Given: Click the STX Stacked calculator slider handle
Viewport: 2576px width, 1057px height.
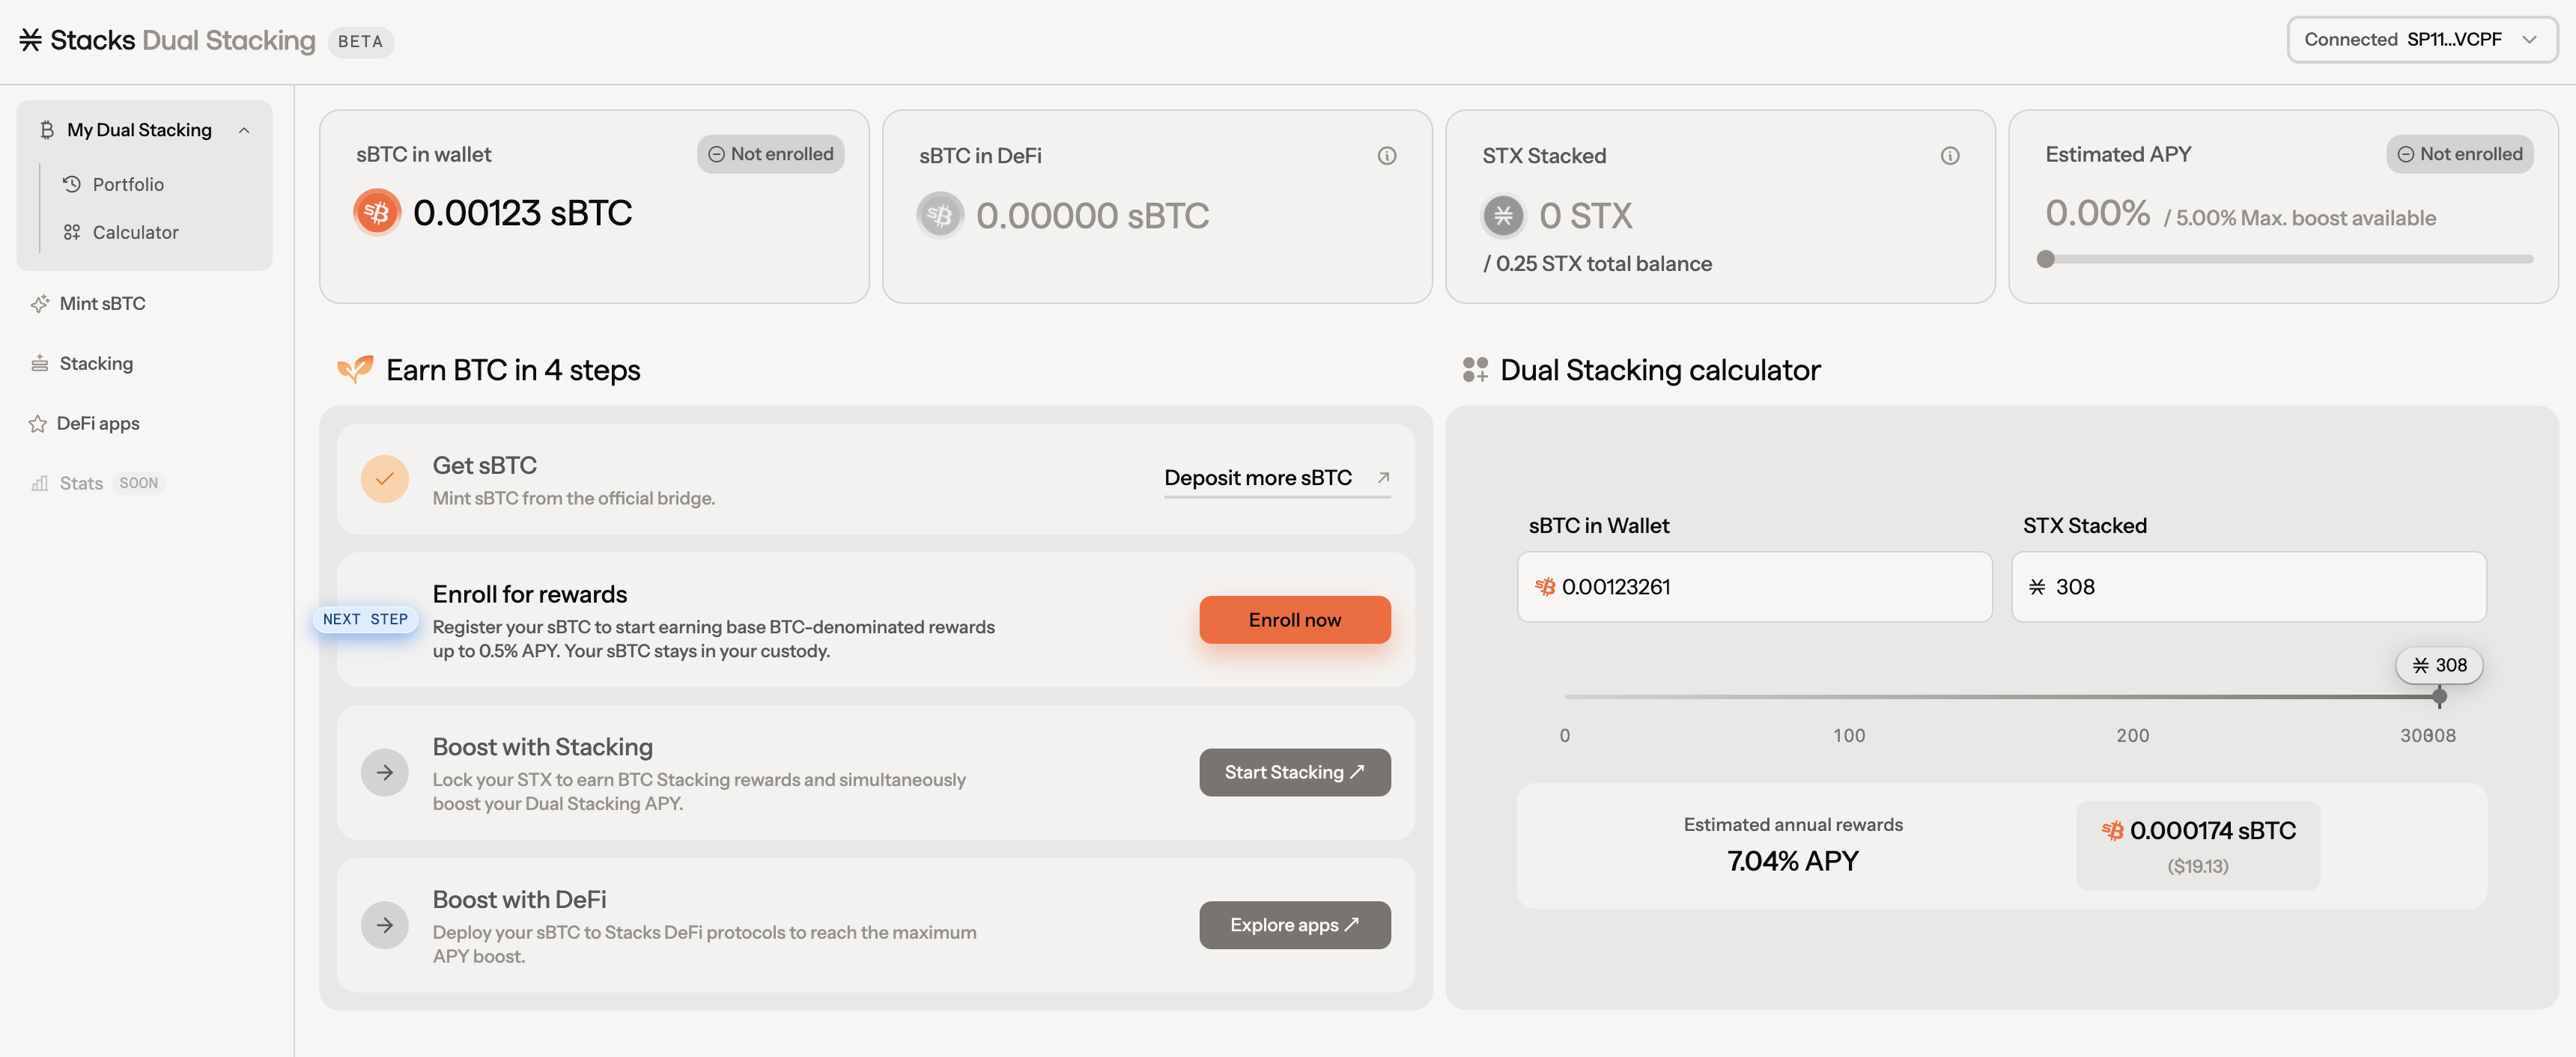Looking at the screenshot, I should tap(2439, 696).
